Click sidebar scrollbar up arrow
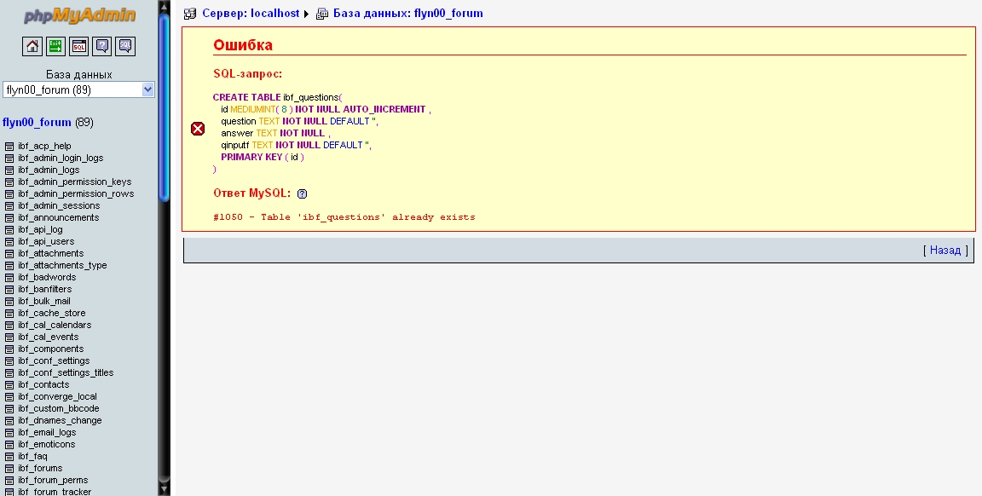The image size is (982, 496). pos(164,6)
